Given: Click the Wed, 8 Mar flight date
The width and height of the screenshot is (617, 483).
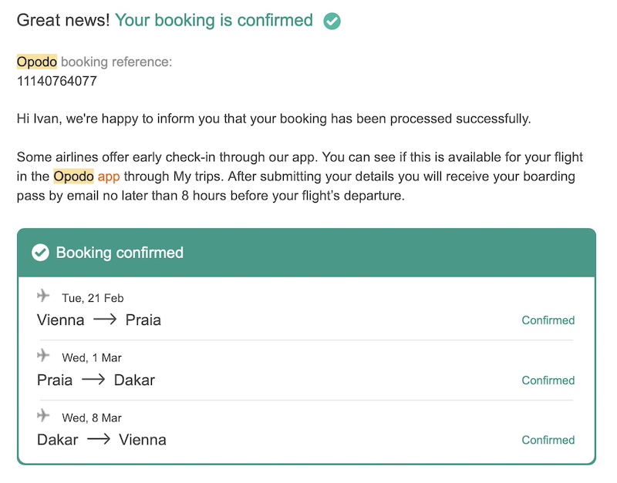Looking at the screenshot, I should pos(92,418).
